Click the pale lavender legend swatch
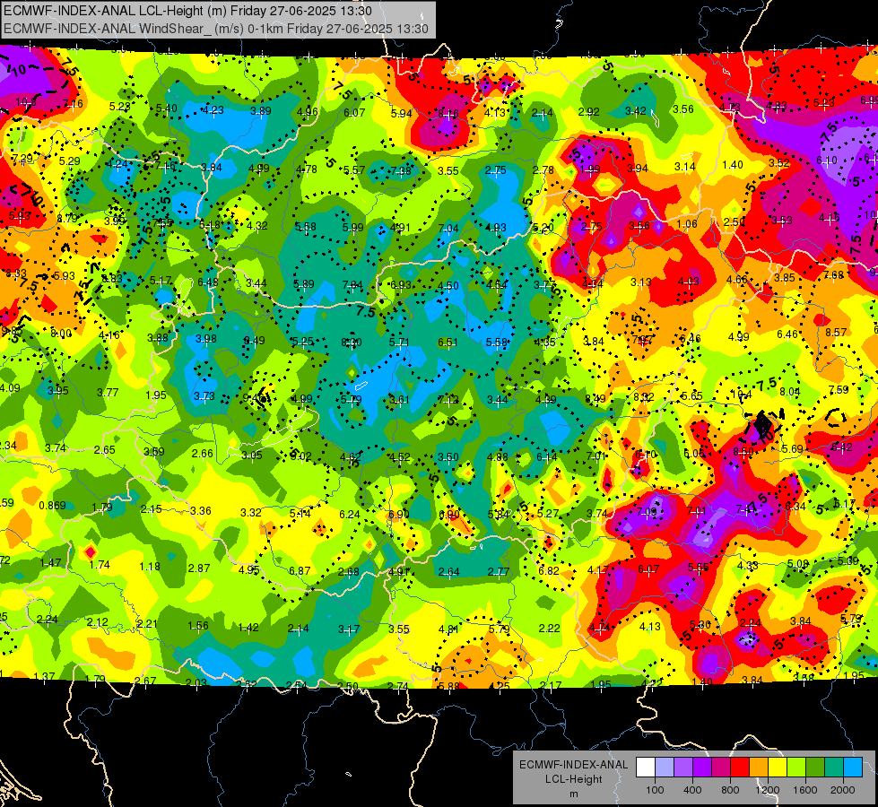Viewport: 878px width, 807px height. click(x=665, y=768)
